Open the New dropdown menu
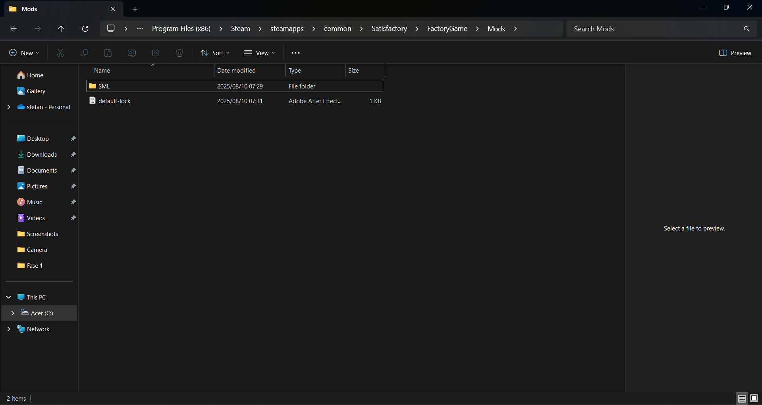The height and width of the screenshot is (405, 762). 24,53
